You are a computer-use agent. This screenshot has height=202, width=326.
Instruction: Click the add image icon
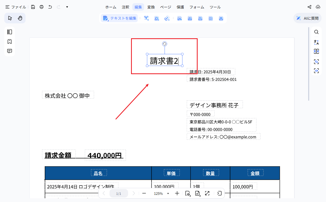pos(157,18)
